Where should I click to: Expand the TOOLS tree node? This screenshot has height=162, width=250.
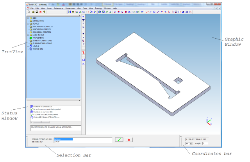pos(27,23)
